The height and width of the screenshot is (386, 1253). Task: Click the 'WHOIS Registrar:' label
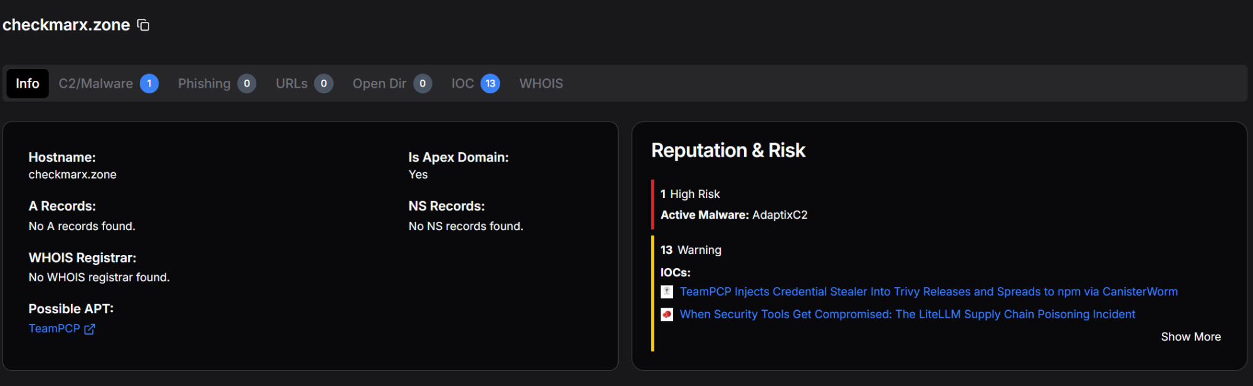[x=82, y=258]
